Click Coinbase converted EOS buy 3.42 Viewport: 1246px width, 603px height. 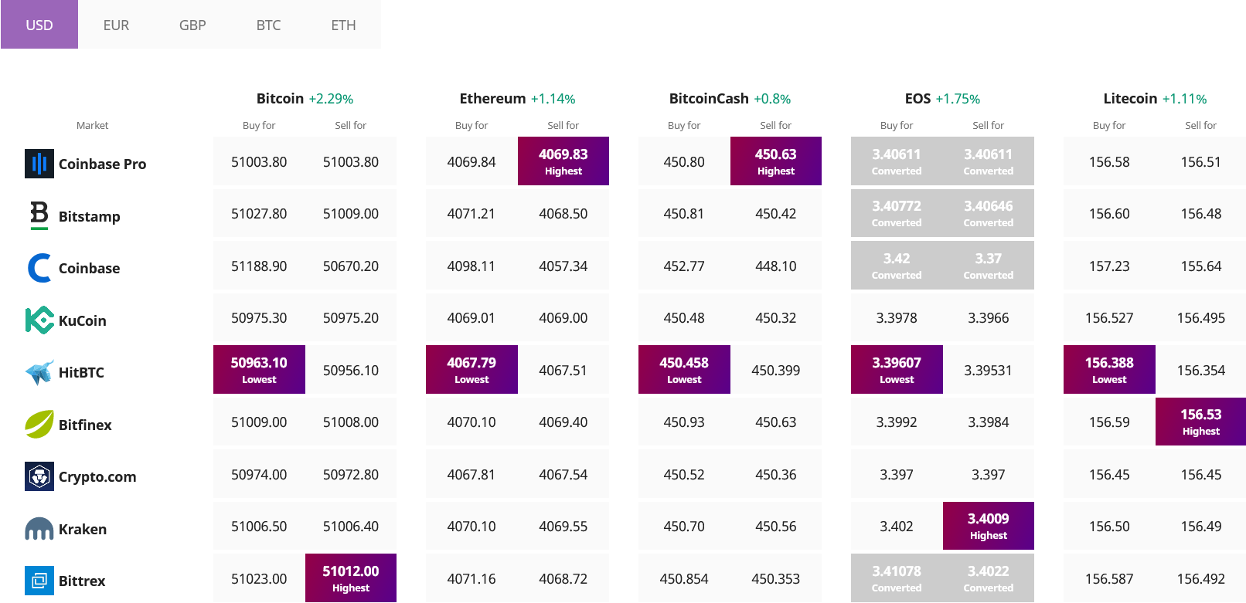[x=897, y=265]
